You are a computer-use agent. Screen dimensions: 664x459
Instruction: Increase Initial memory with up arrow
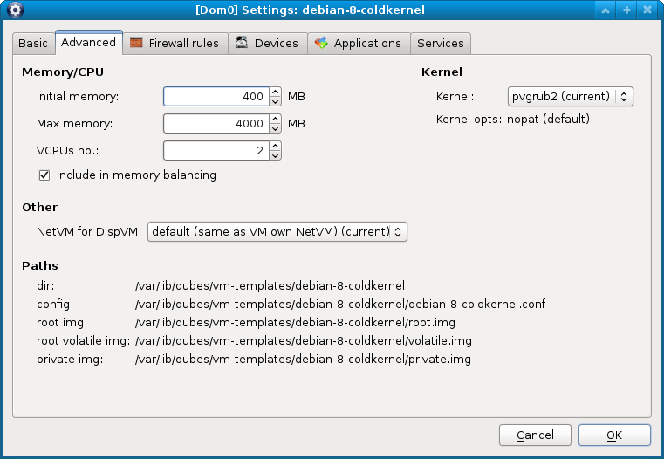tap(275, 92)
